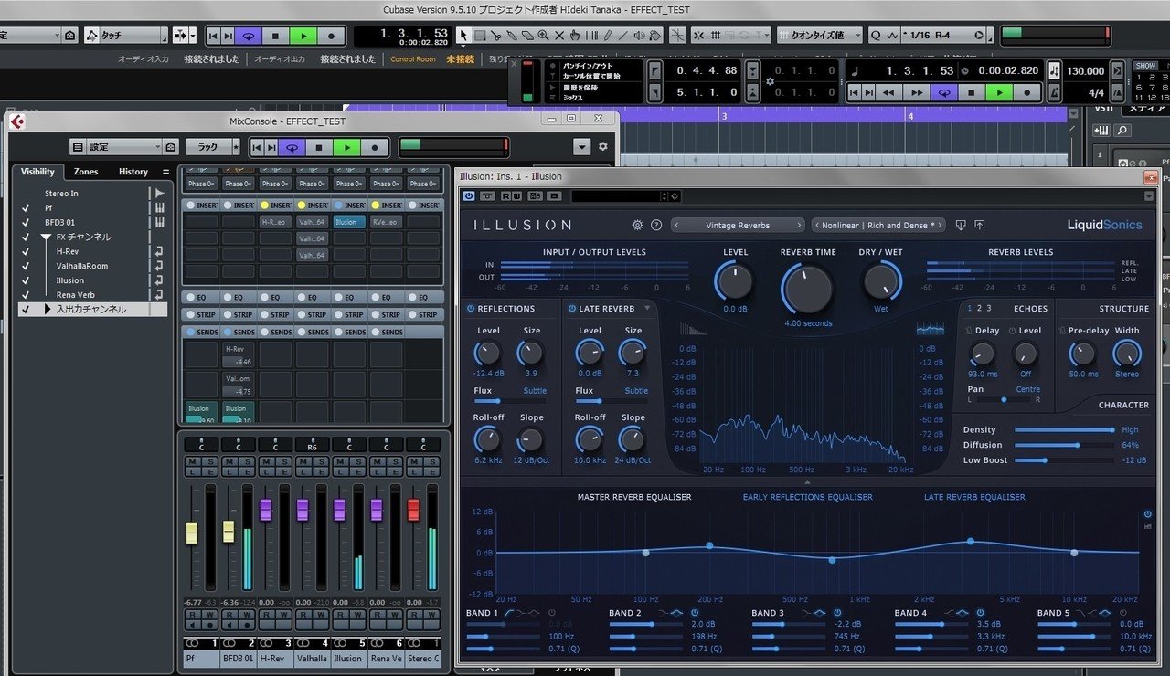Image resolution: width=1170 pixels, height=676 pixels.
Task: Select the Erase tool in main toolbar
Action: [x=527, y=36]
